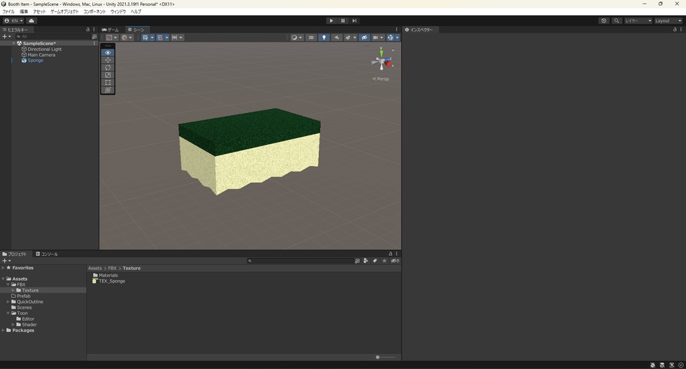Click Assets in the breadcrumb path

click(x=95, y=268)
